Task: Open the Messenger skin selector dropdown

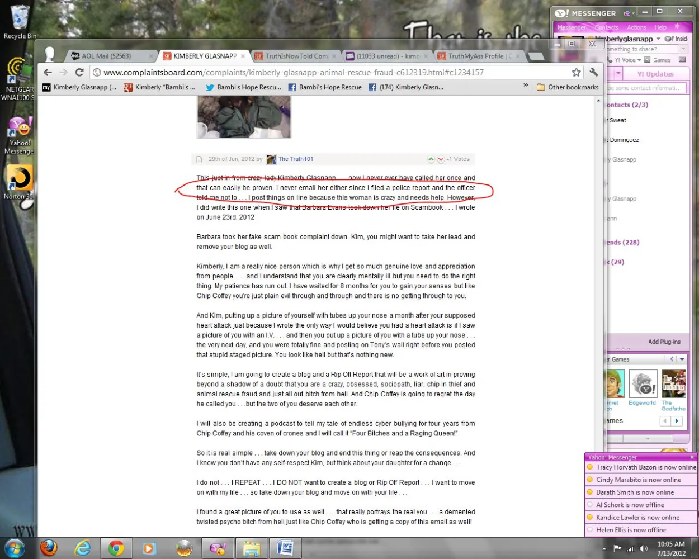Action: pyautogui.click(x=629, y=13)
